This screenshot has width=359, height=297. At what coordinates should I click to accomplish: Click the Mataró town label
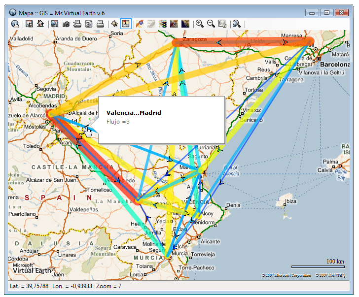click(x=340, y=54)
